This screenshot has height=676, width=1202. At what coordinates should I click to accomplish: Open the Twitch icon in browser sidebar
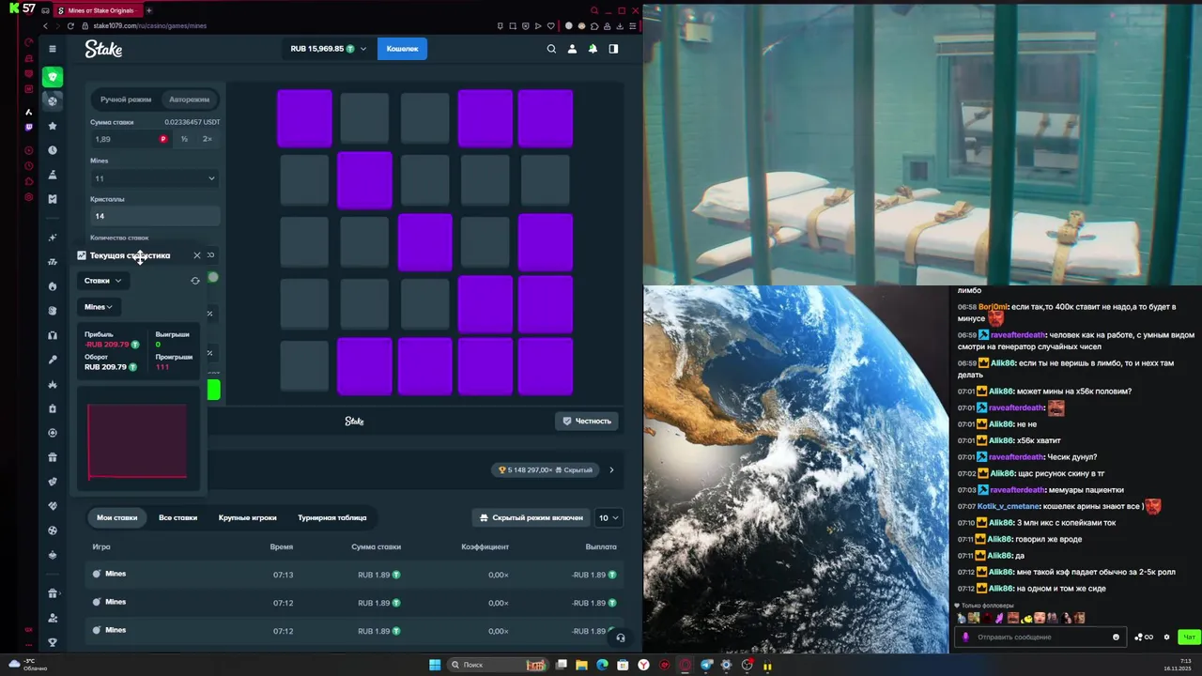(29, 127)
